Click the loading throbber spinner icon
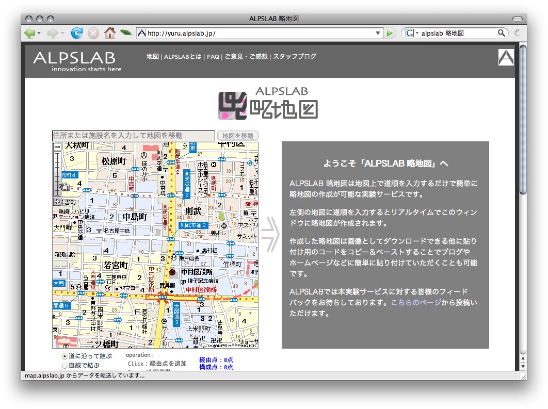This screenshot has width=548, height=409. [x=517, y=33]
